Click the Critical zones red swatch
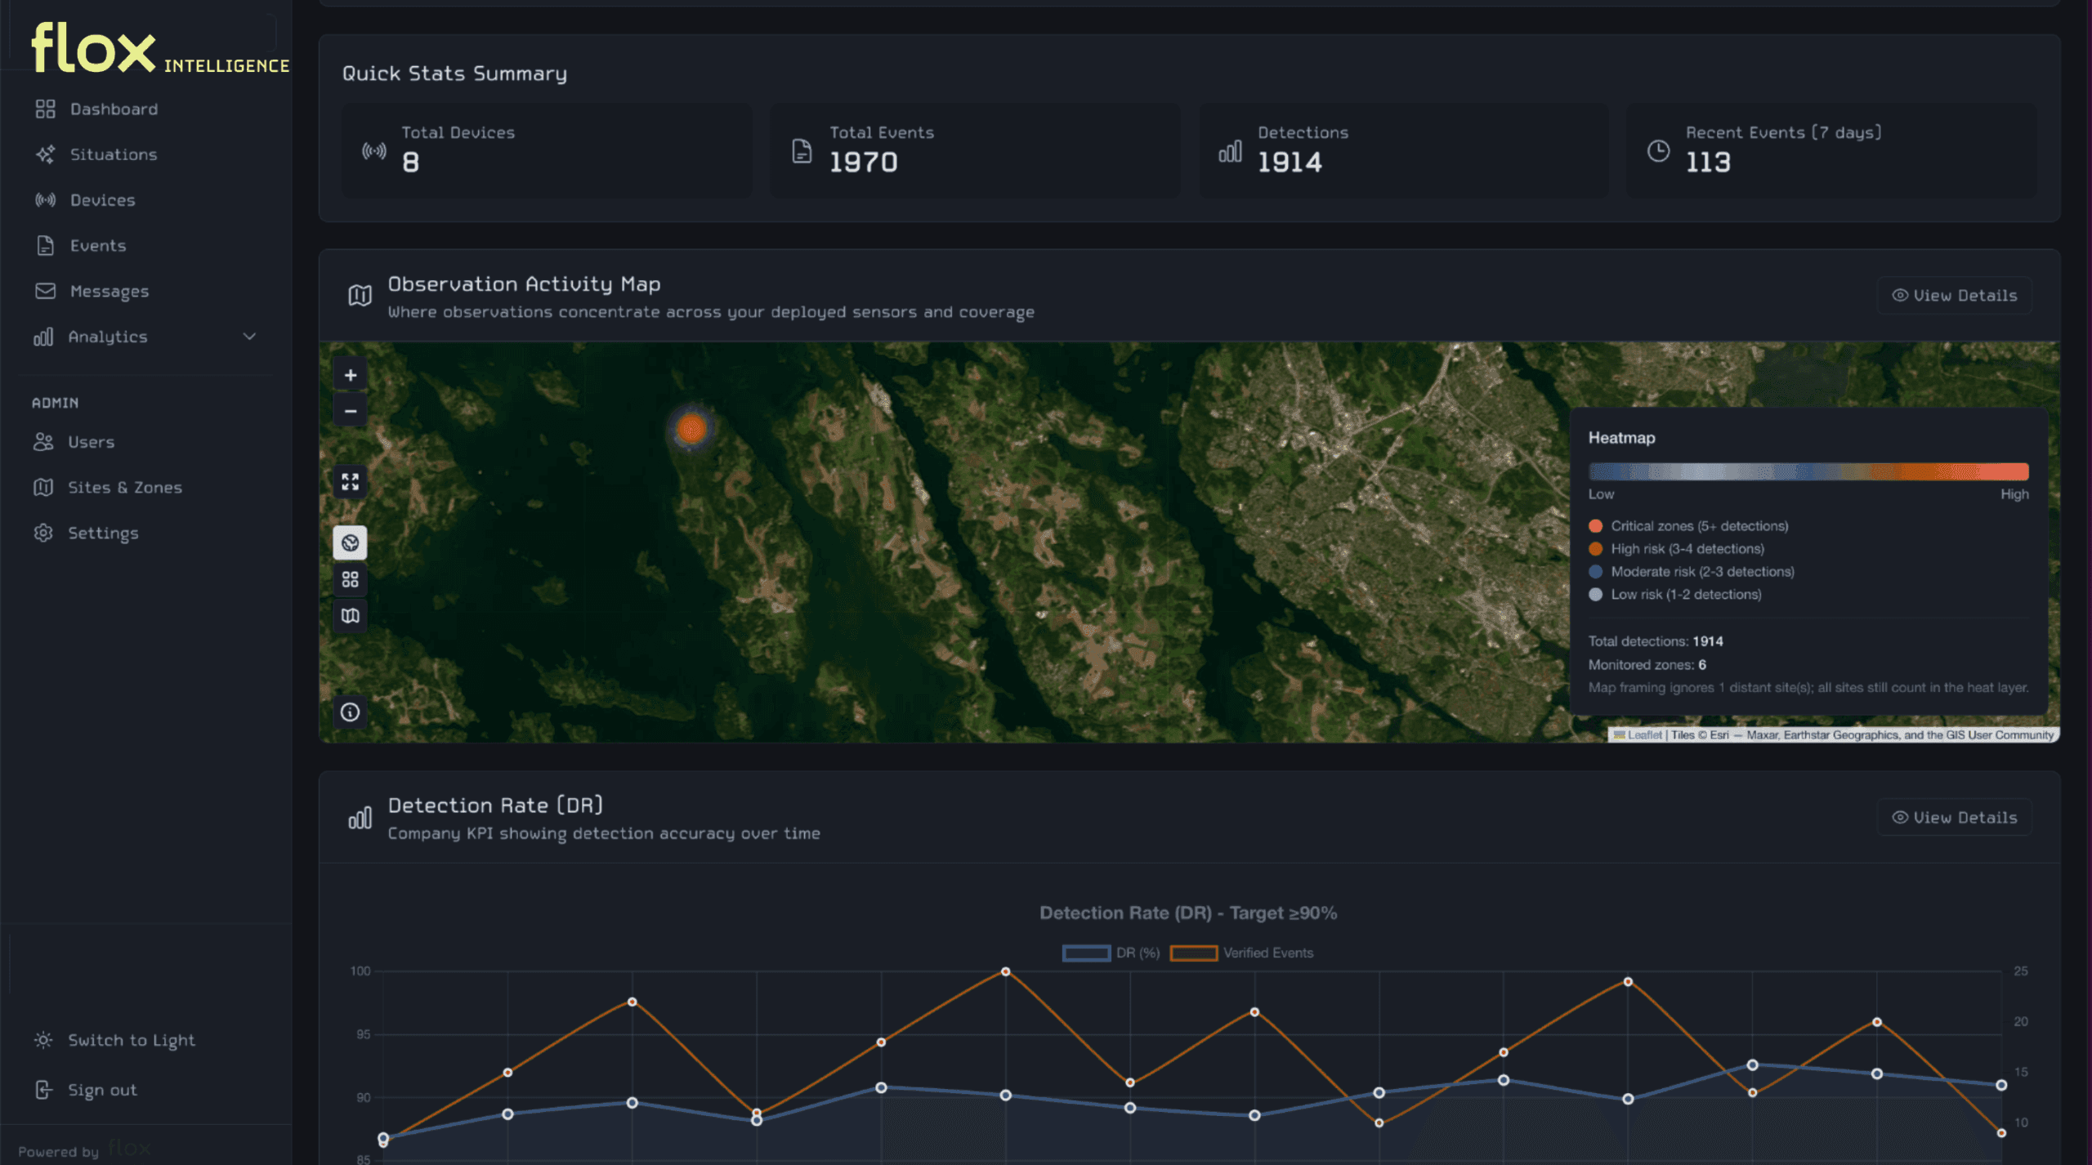The height and width of the screenshot is (1165, 2092). coord(1595,526)
